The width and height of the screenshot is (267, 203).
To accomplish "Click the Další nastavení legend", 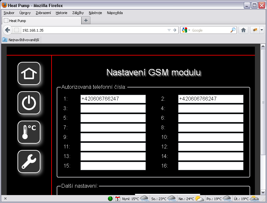I will coord(80,186).
